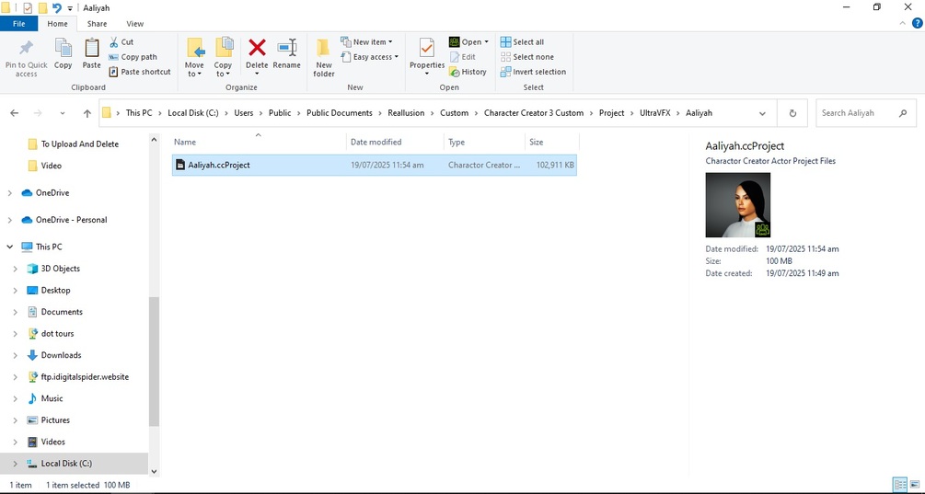Image resolution: width=925 pixels, height=494 pixels.
Task: Sort by the Size column header
Action: click(x=551, y=142)
